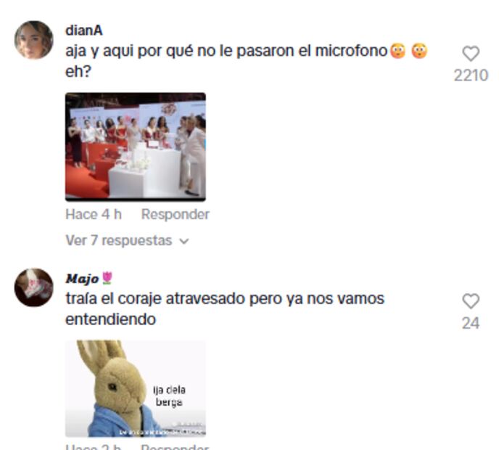Click Responder under dianA's comment
Viewport: 499px width, 450px height.
pyautogui.click(x=175, y=214)
